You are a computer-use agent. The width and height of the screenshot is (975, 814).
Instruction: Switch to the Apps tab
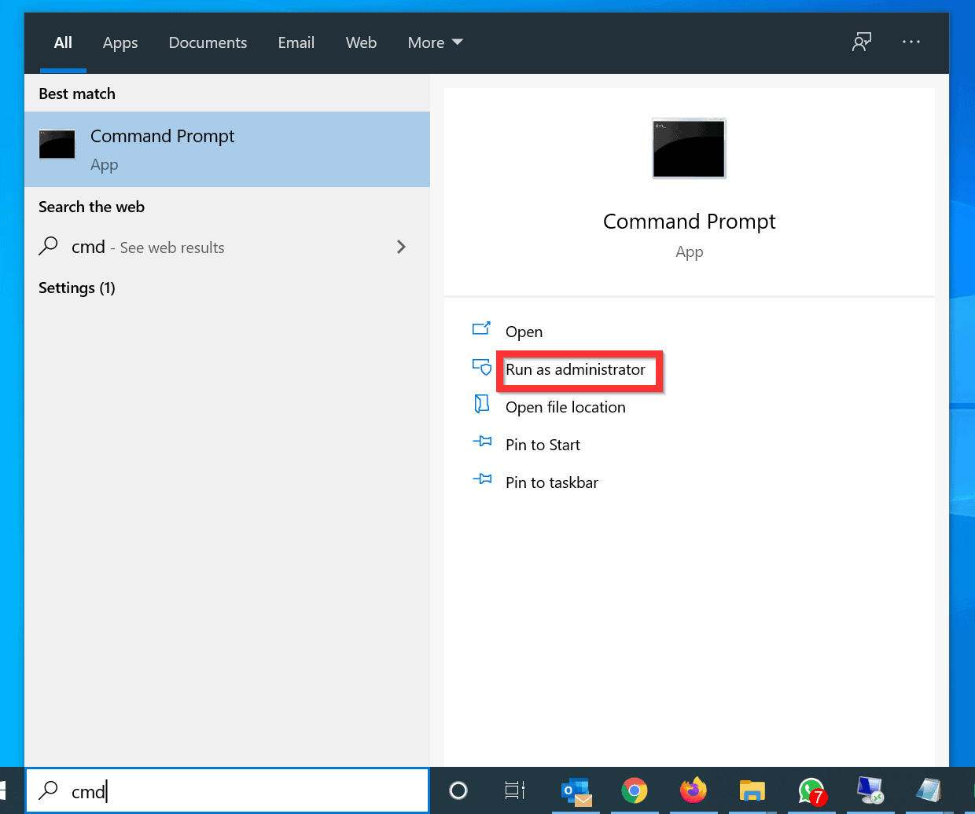120,42
